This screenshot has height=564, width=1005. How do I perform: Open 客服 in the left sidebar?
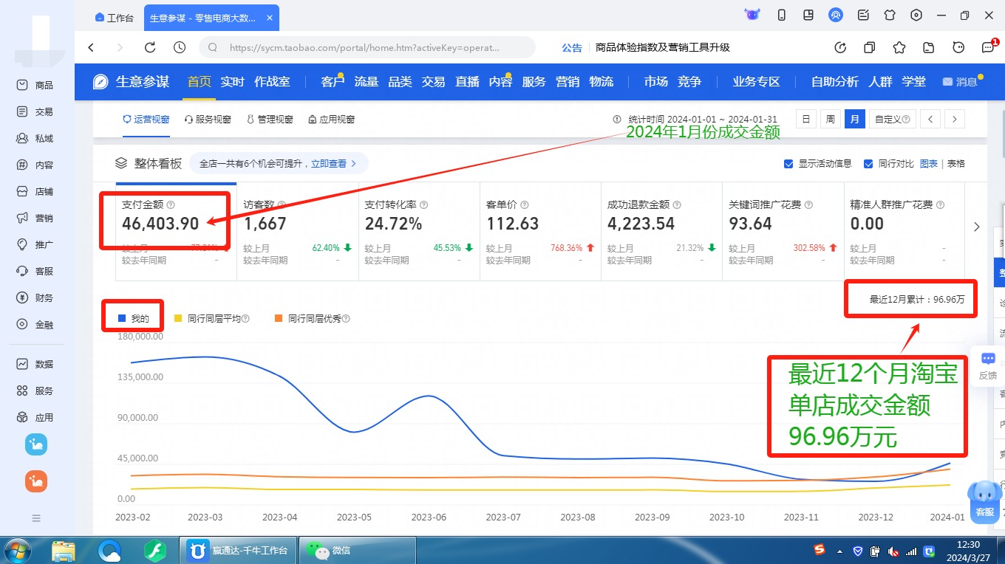click(x=35, y=272)
